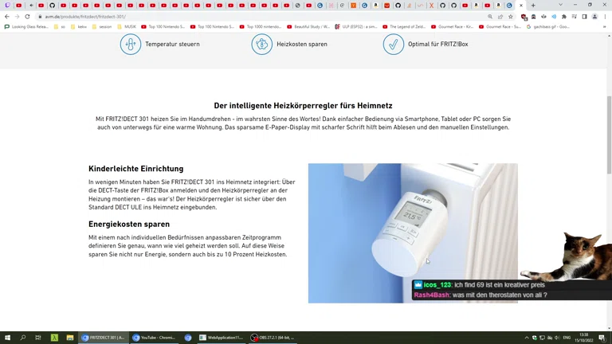Open the unlabeled Chromium taskbar icon
The height and width of the screenshot is (344, 612).
pos(188,338)
